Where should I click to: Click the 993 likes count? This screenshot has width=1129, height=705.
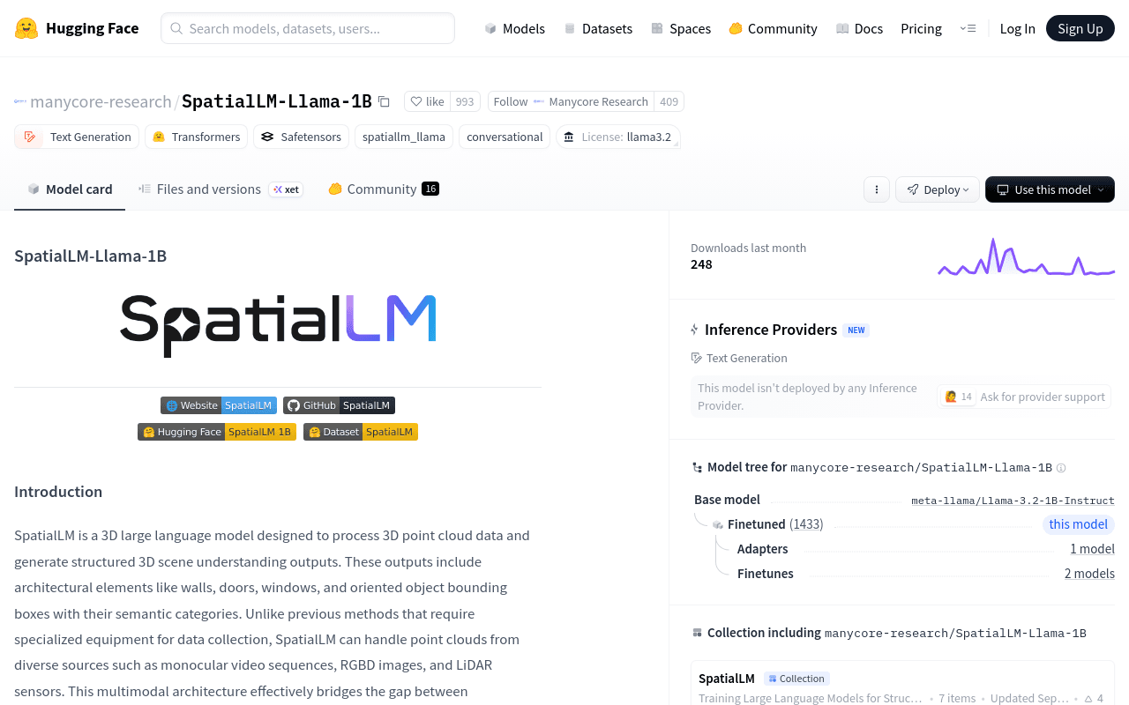coord(465,101)
